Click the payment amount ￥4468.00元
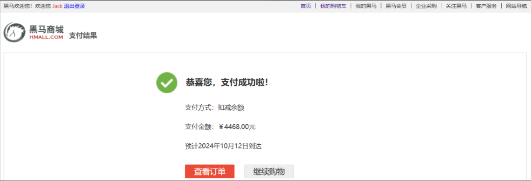531x181 pixels. pos(237,127)
